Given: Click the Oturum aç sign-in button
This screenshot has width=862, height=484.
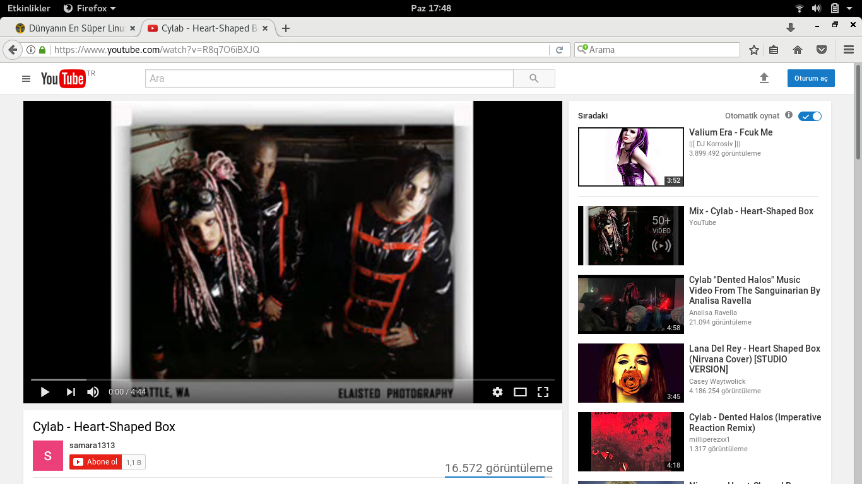Looking at the screenshot, I should pyautogui.click(x=811, y=78).
